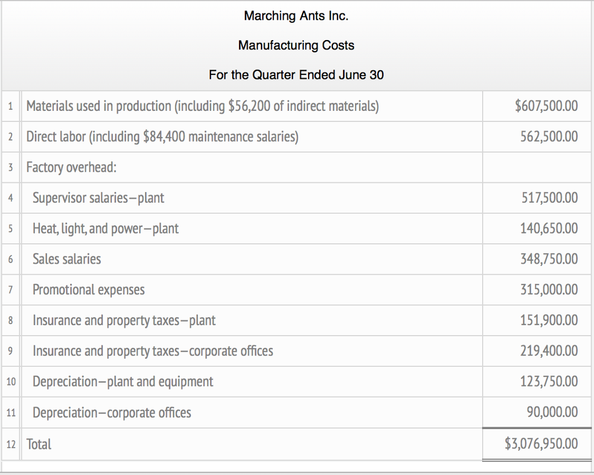Click Insurance and property taxes–plant label
Screen dimensions: 594x475
(x=124, y=321)
